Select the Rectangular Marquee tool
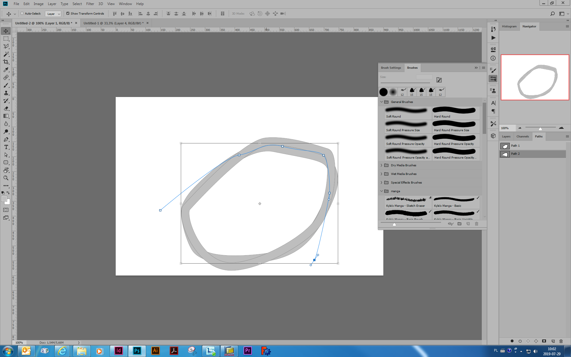This screenshot has height=357, width=571. 6,39
